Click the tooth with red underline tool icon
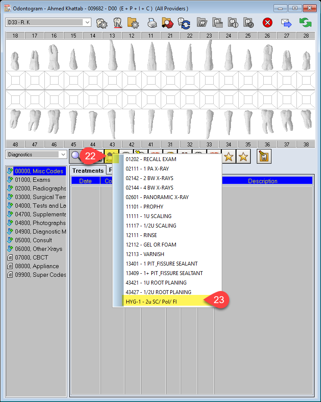Image resolution: width=321 pixels, height=402 pixels. pos(118,23)
